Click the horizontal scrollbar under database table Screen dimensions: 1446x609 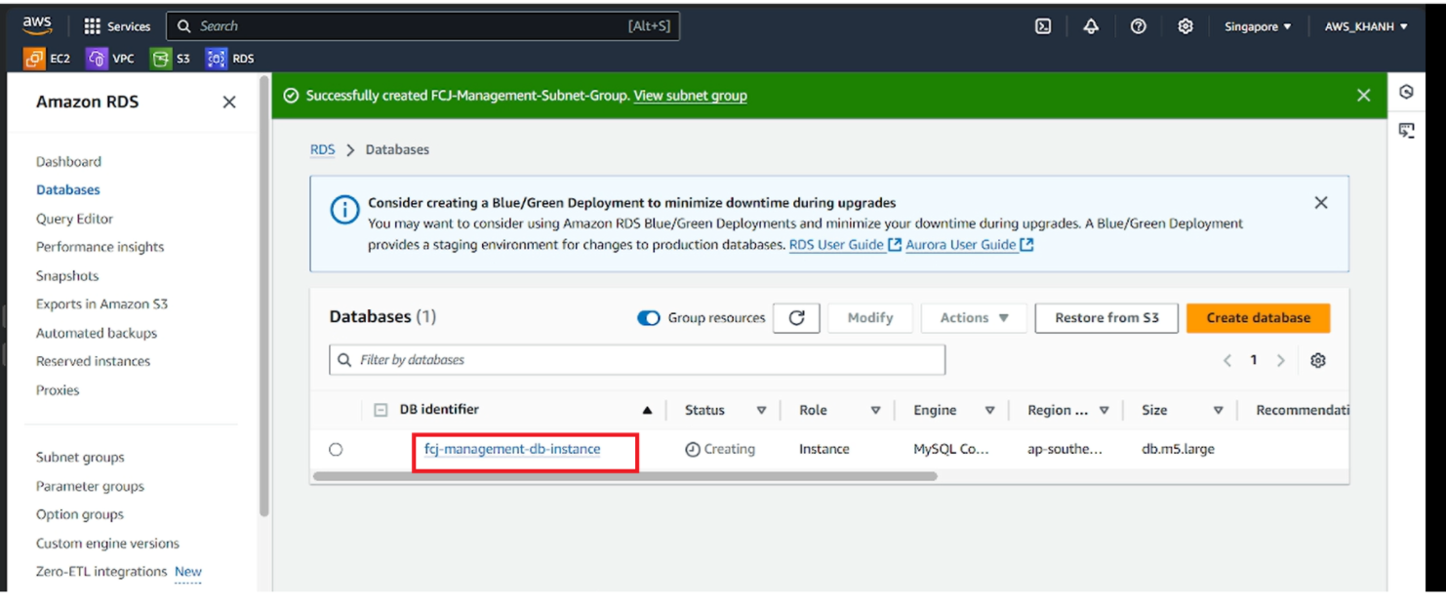point(624,476)
